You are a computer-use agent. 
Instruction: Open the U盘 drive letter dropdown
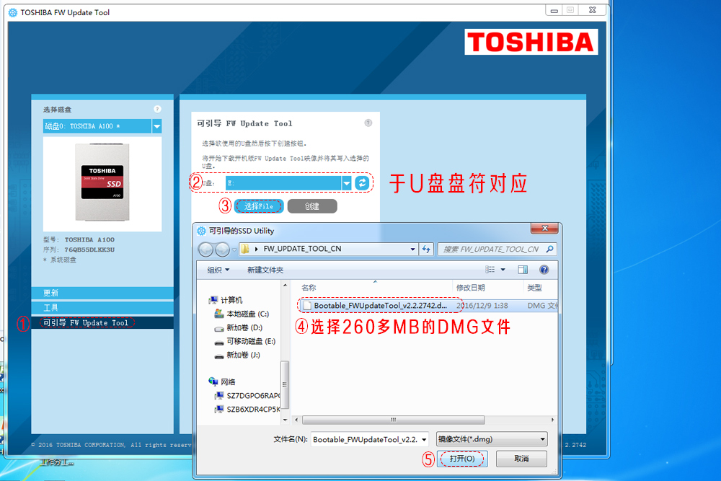(x=347, y=183)
